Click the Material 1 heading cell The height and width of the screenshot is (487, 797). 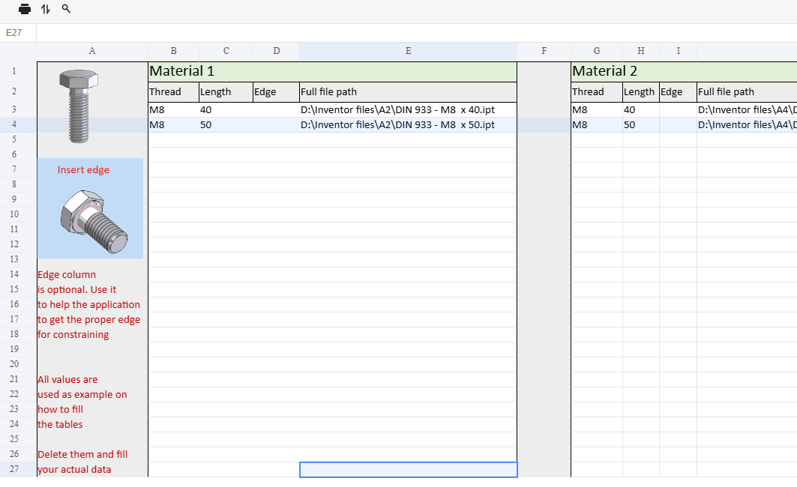tap(332, 71)
